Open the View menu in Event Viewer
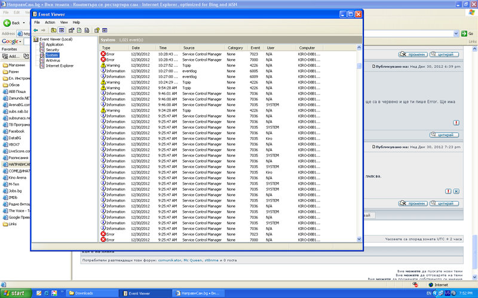This screenshot has width=478, height=298. 64,22
